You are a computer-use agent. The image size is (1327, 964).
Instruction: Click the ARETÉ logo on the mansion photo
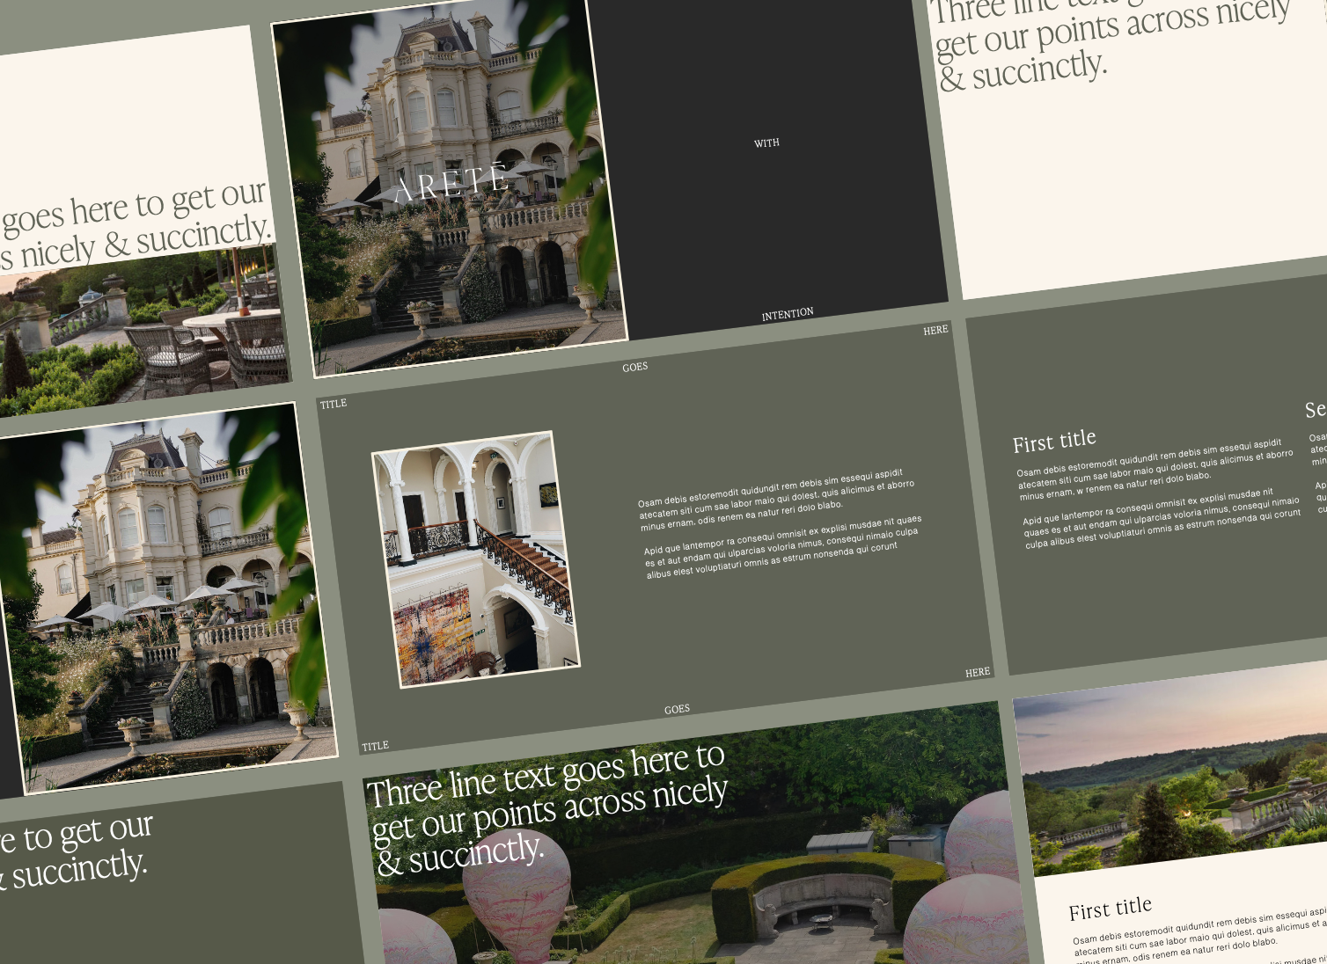coord(451,184)
